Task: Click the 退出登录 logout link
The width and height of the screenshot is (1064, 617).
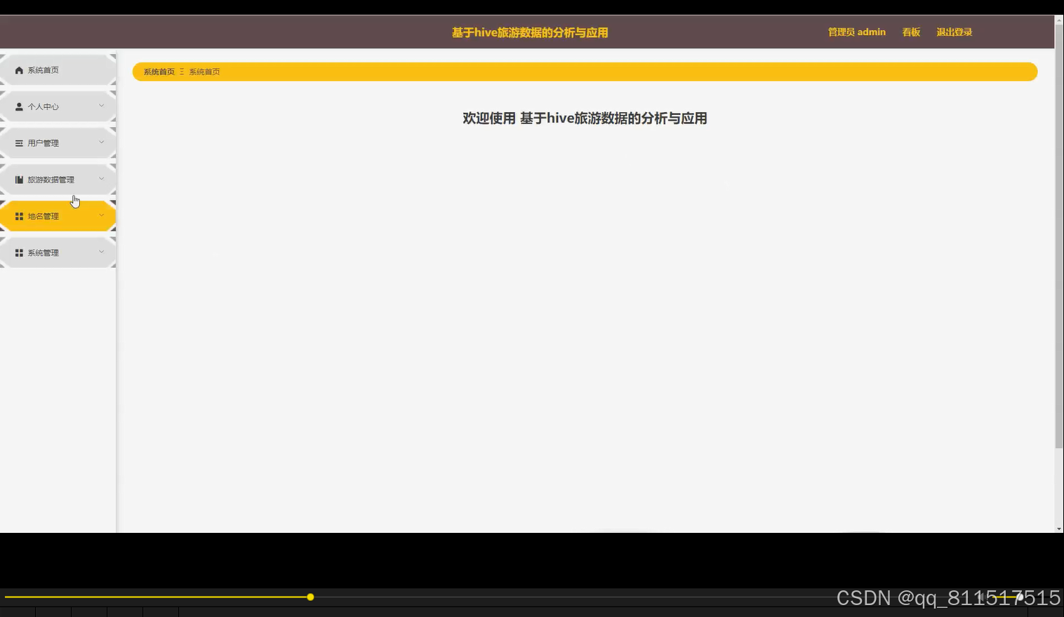Action: point(954,32)
